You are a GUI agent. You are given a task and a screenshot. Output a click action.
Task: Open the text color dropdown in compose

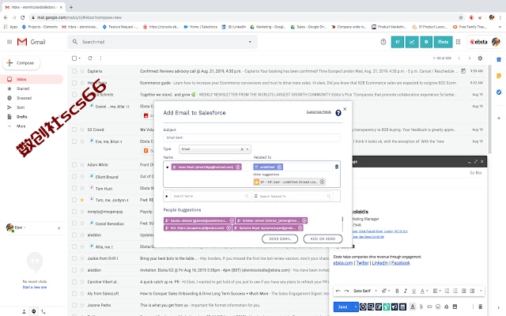(x=424, y=291)
